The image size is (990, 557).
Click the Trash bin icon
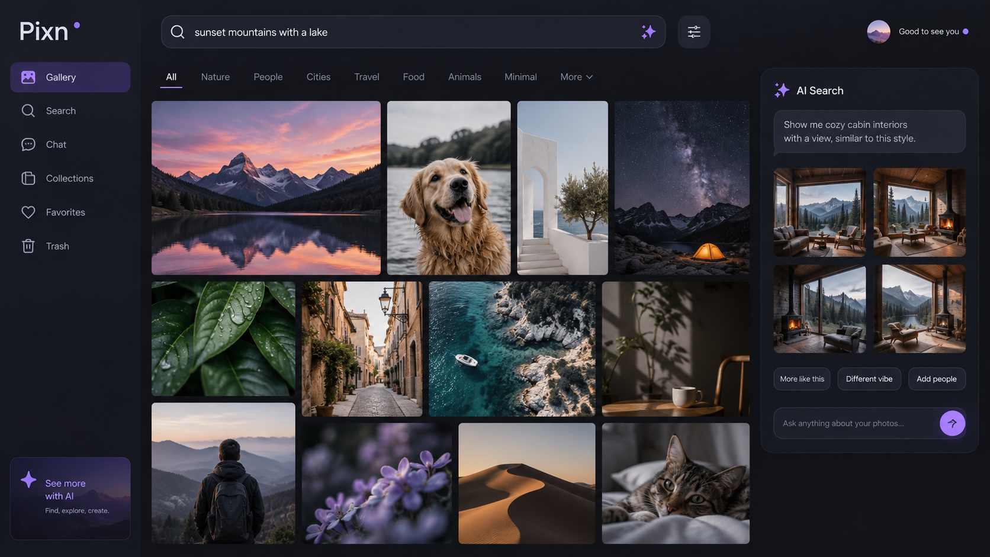[x=28, y=246]
